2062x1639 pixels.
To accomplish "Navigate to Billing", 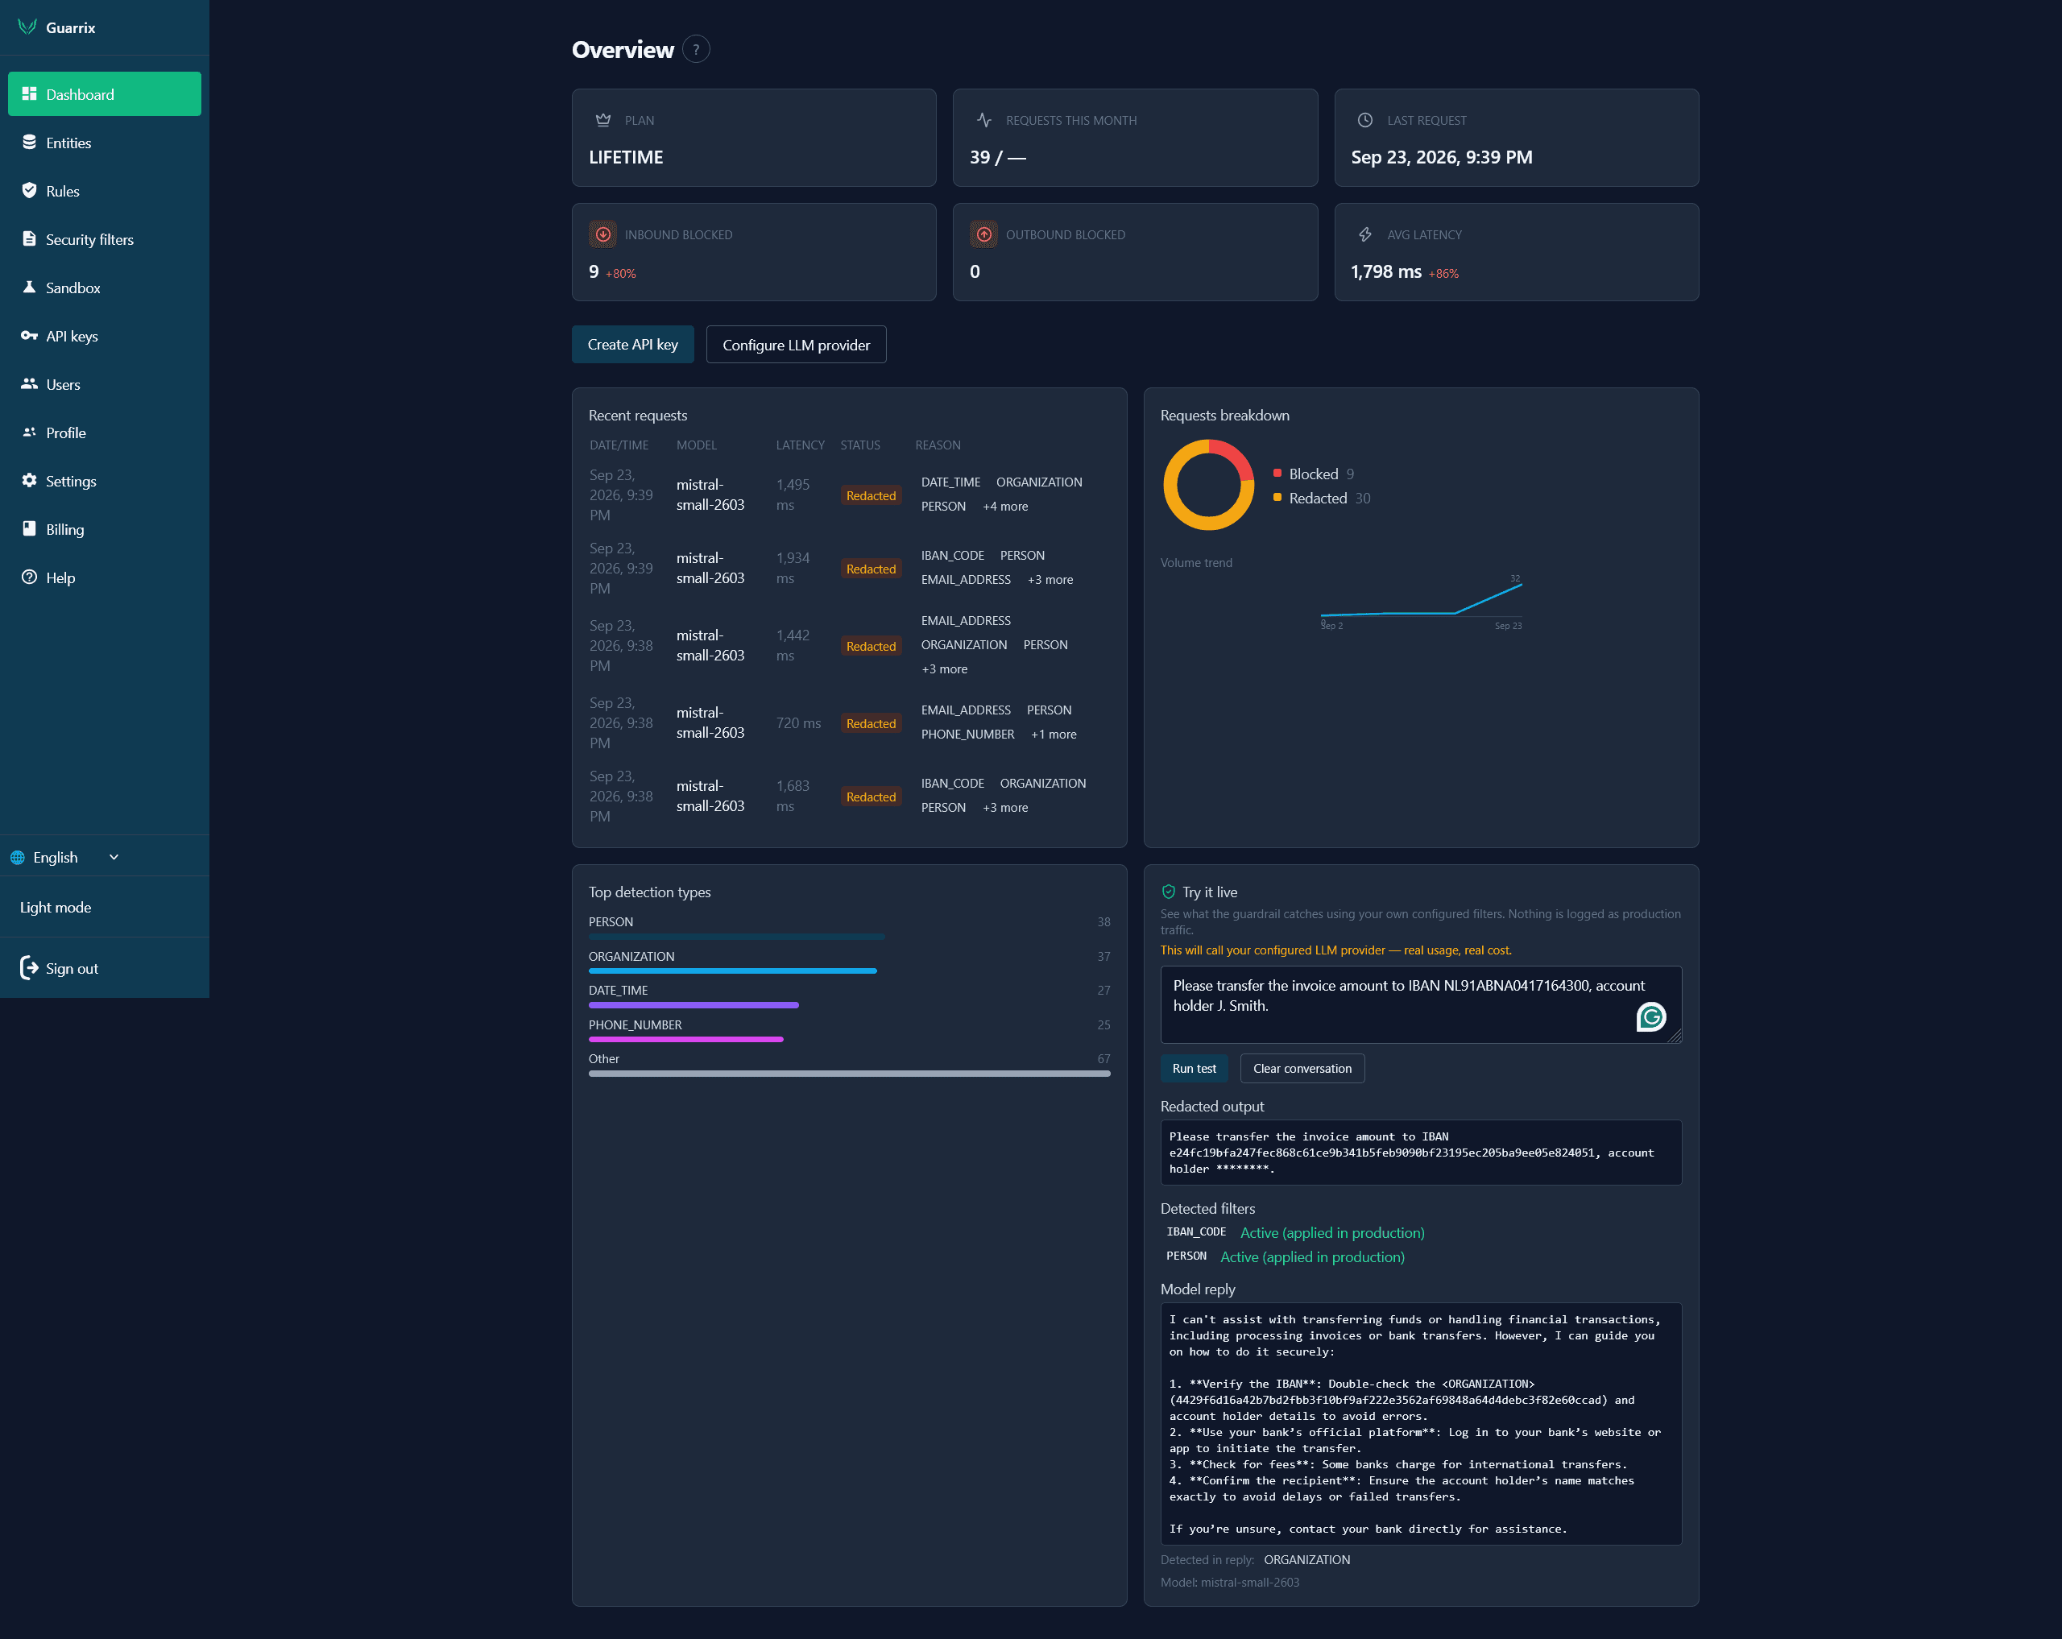I will click(x=104, y=529).
